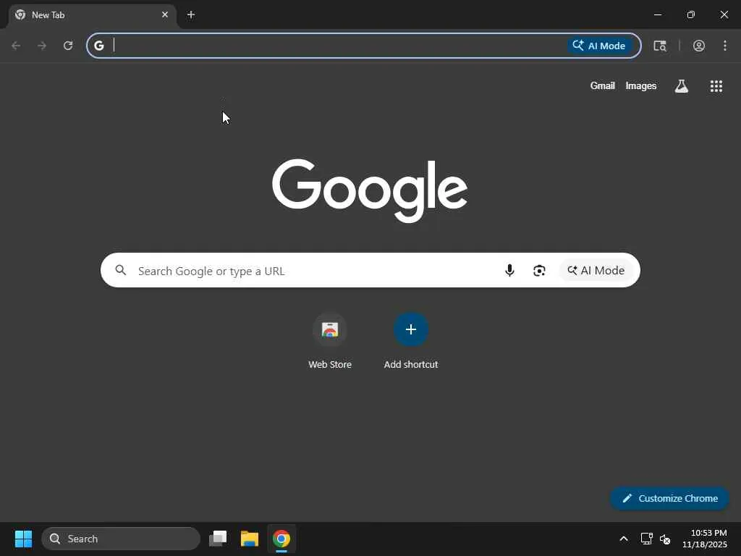Screen dimensions: 741x556
Task: Search by image with the Lens icon
Action: (539, 271)
